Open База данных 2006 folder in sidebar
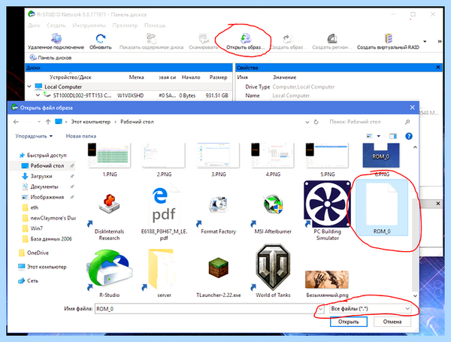Screen dimensions: 451x342 (47, 239)
